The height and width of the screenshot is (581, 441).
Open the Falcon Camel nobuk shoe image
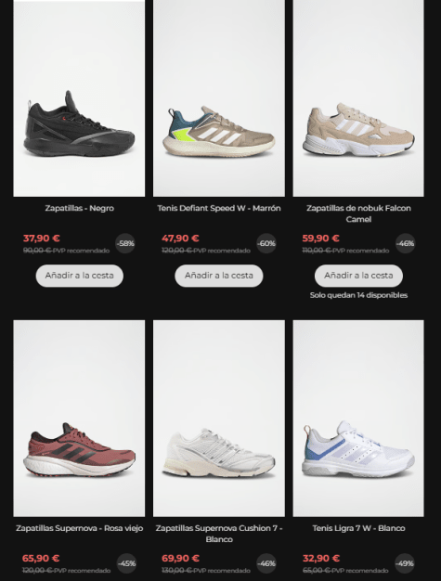pyautogui.click(x=358, y=98)
